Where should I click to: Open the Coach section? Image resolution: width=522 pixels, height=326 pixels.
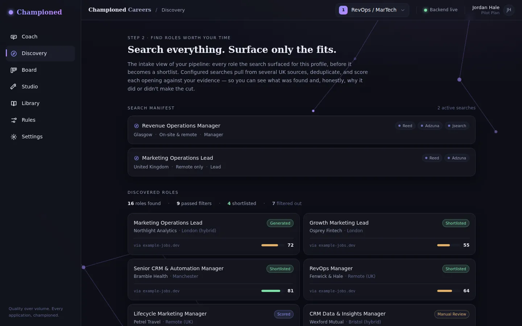coord(41,37)
